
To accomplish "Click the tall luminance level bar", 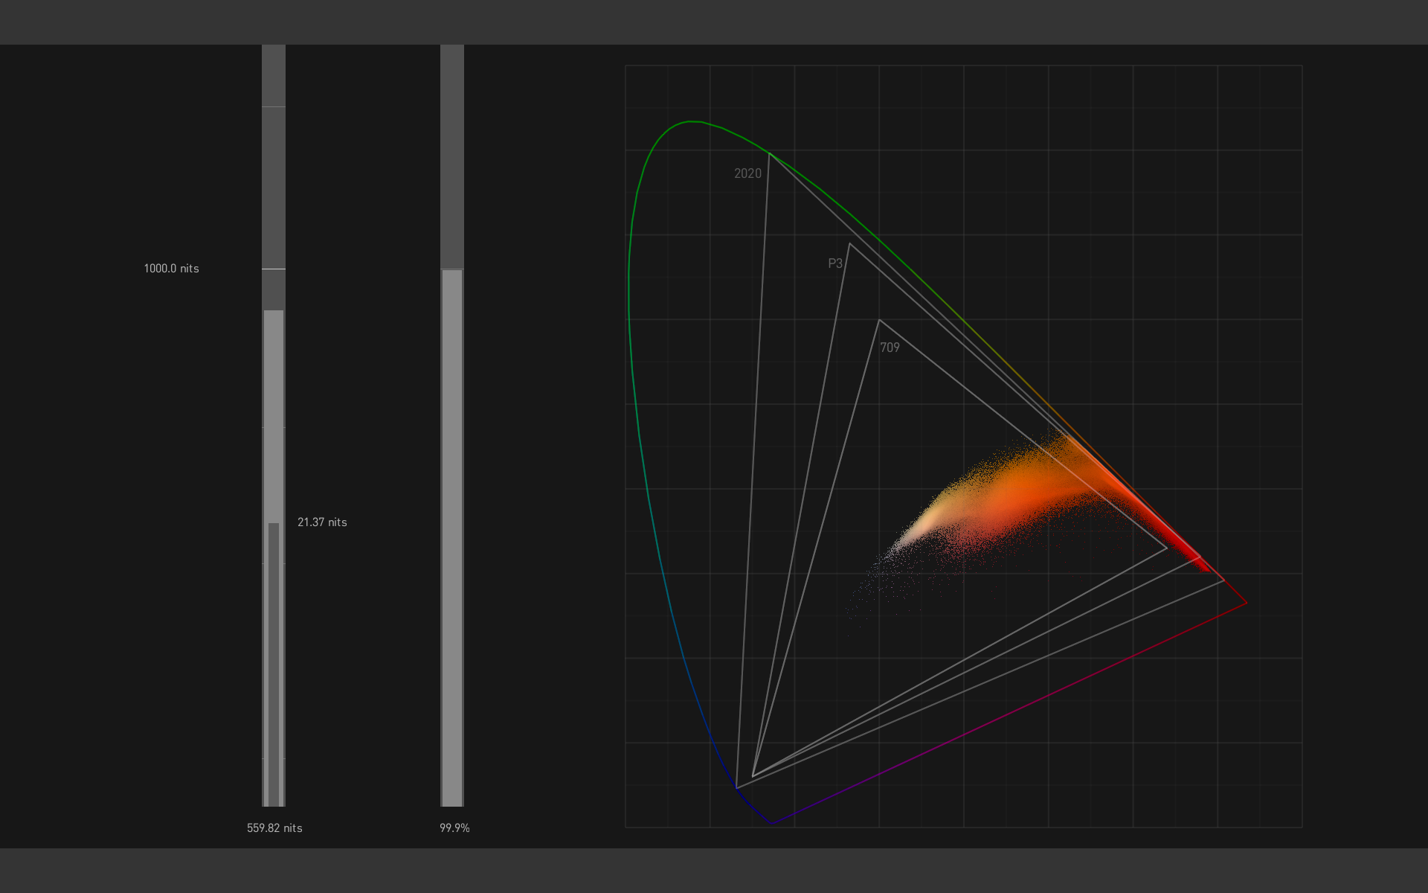I will (274, 417).
